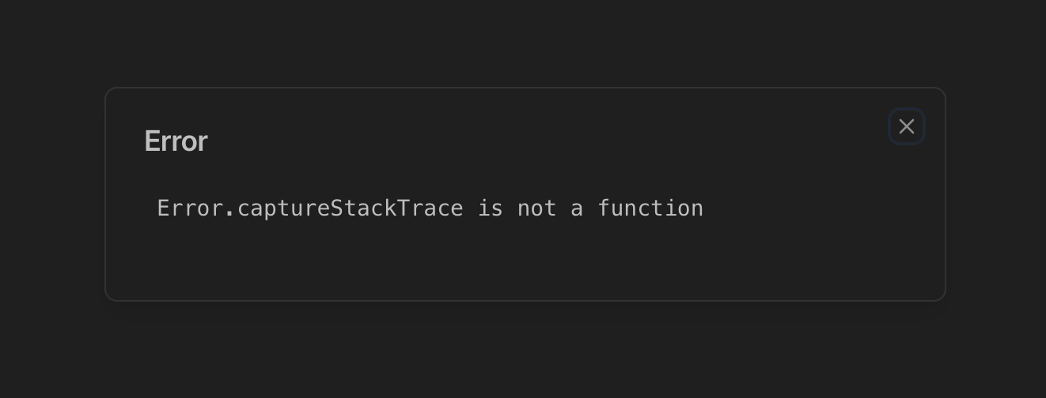Click the dark backdrop above the dialog

click(x=522, y=39)
